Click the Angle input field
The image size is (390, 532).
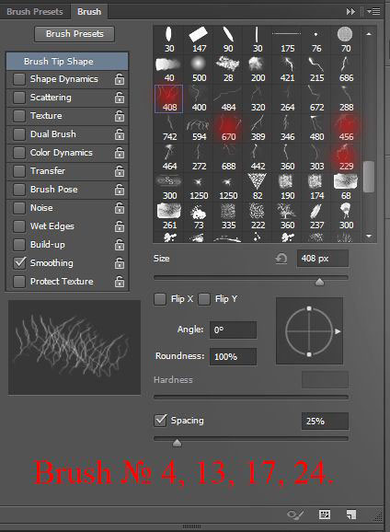(233, 330)
